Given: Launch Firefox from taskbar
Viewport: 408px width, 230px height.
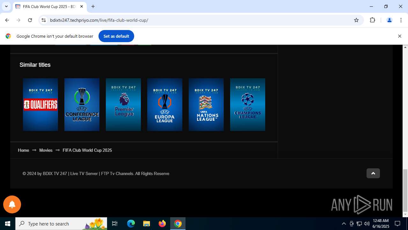Looking at the screenshot, I should tap(162, 224).
